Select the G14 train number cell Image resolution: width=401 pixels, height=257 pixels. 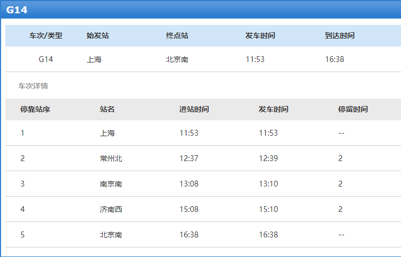coord(46,59)
